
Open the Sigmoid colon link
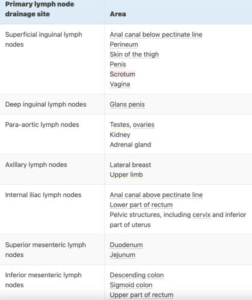point(131,285)
